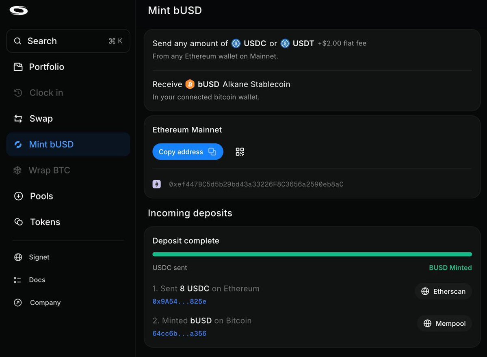The width and height of the screenshot is (487, 357).
Task: Click the Portfolio folder icon
Action: tap(18, 67)
